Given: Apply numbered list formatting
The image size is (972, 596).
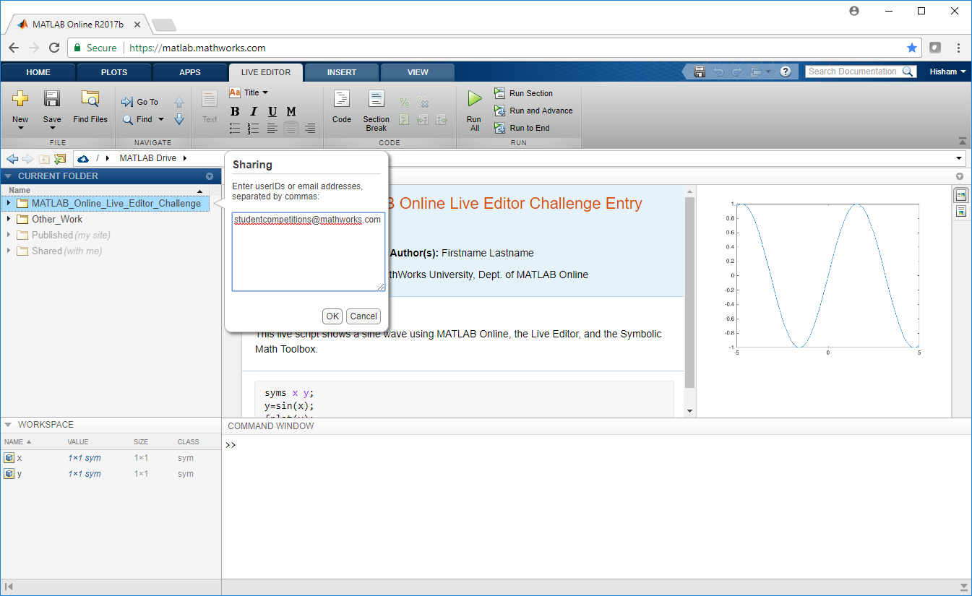Looking at the screenshot, I should pyautogui.click(x=254, y=128).
